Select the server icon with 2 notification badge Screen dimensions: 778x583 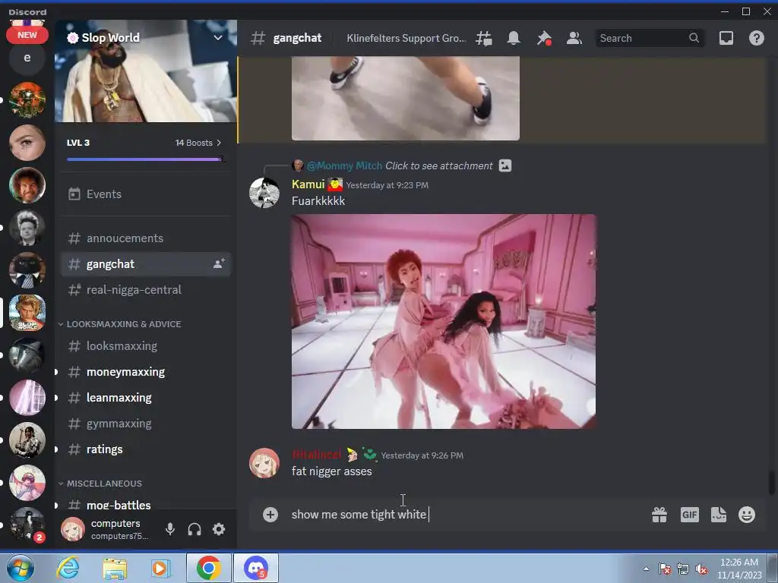click(27, 524)
